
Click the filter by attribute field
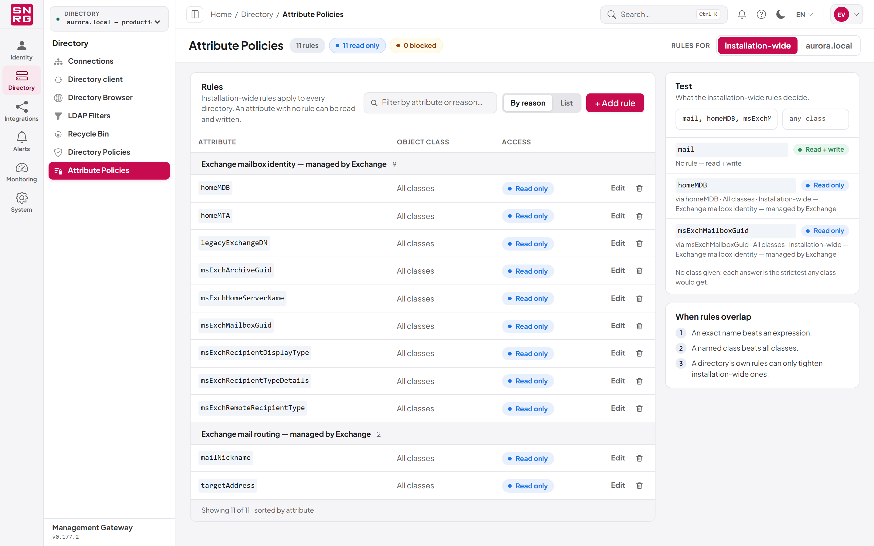[x=430, y=103]
